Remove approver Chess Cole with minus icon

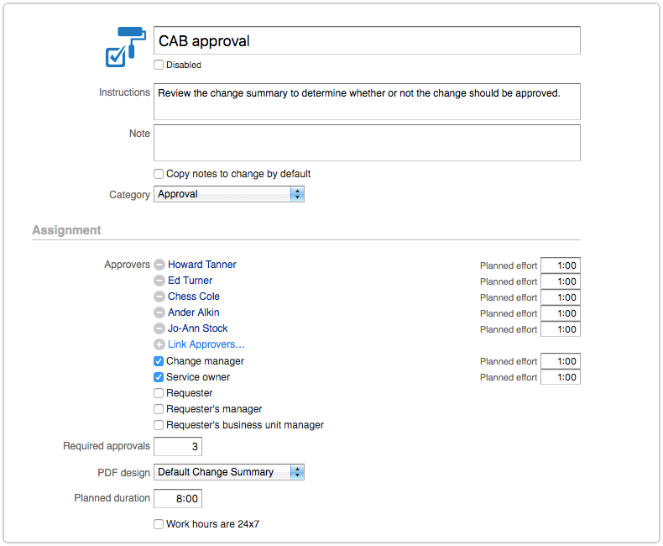(159, 297)
